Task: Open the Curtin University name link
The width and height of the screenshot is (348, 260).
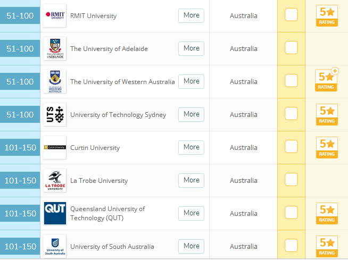Action: tap(95, 148)
